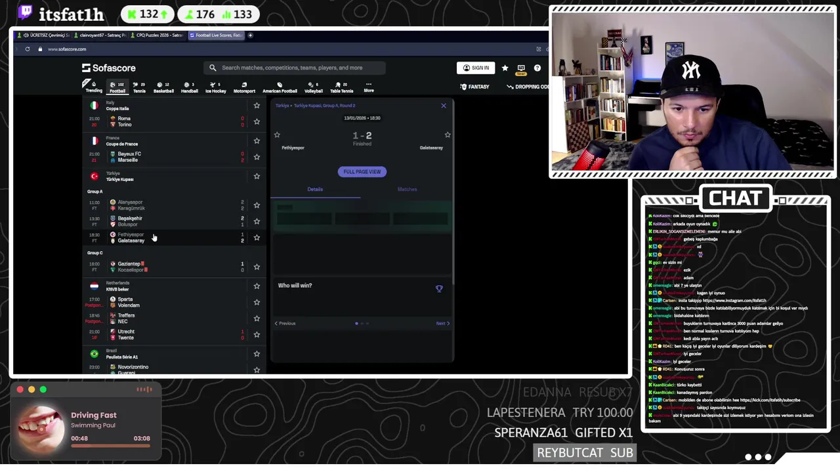Viewport: 840px width, 472px height.
Task: Toggle favorite star for Sparta vs Volendam
Action: pyautogui.click(x=257, y=302)
